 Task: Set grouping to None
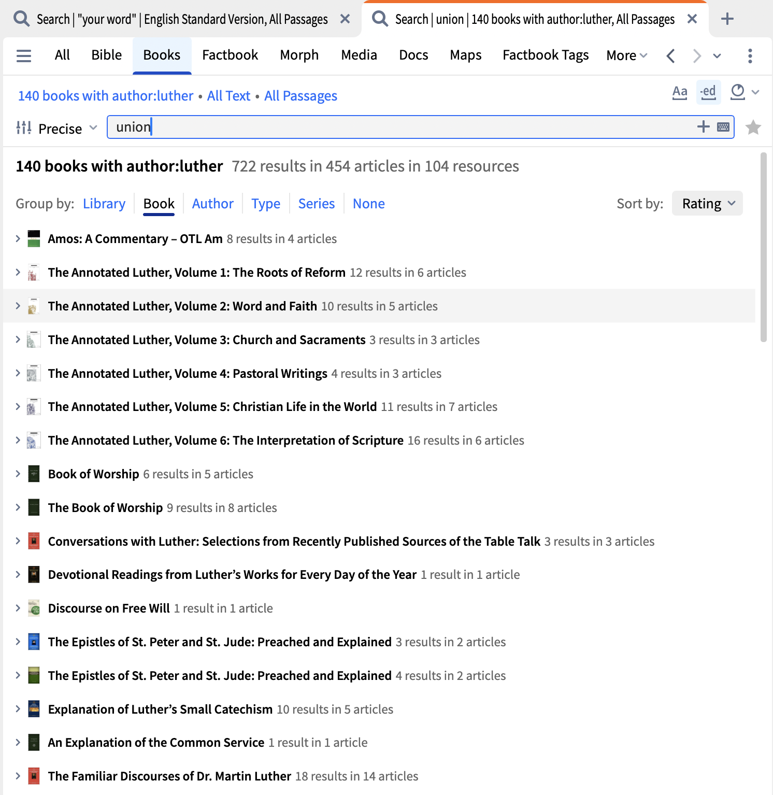click(368, 204)
